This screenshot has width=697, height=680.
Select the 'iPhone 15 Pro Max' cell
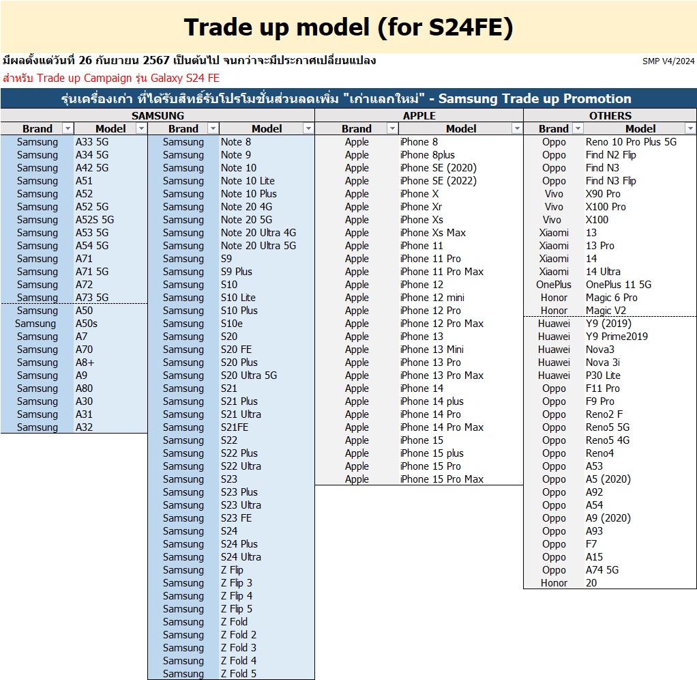pos(460,479)
